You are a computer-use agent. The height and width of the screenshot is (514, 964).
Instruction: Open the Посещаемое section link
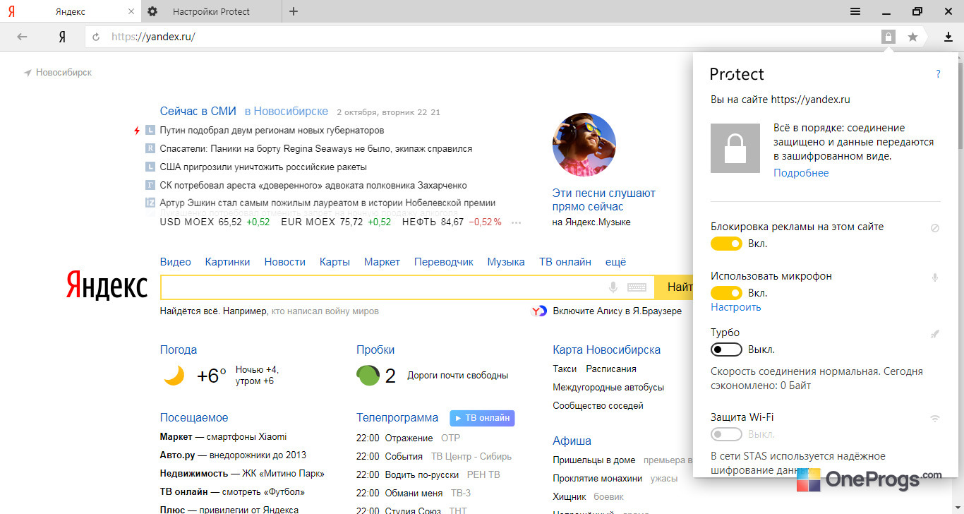click(x=194, y=417)
